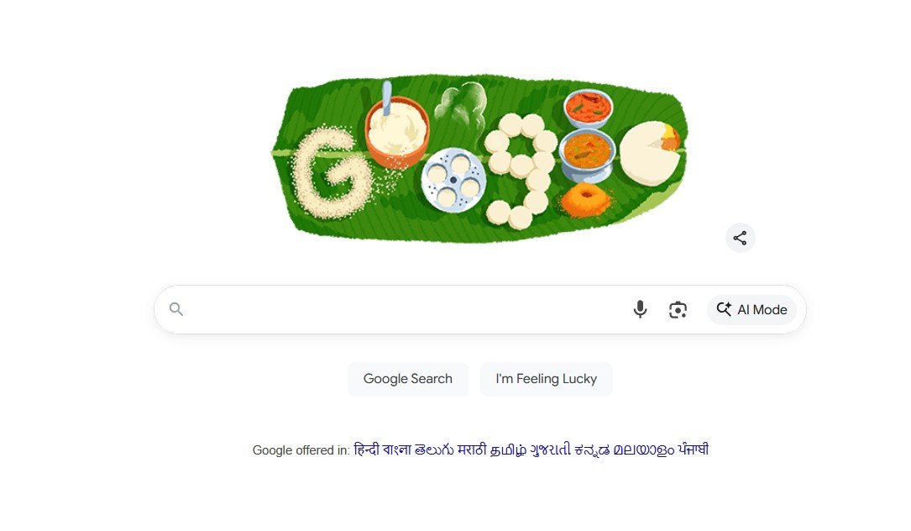The height and width of the screenshot is (531, 911).
Task: Switch Google to Tamil (தமிழ்)
Action: click(x=508, y=450)
